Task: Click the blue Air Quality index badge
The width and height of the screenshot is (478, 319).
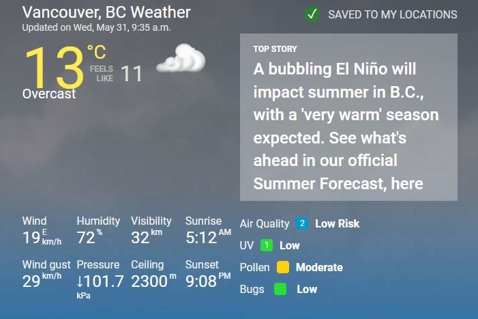Action: point(301,223)
